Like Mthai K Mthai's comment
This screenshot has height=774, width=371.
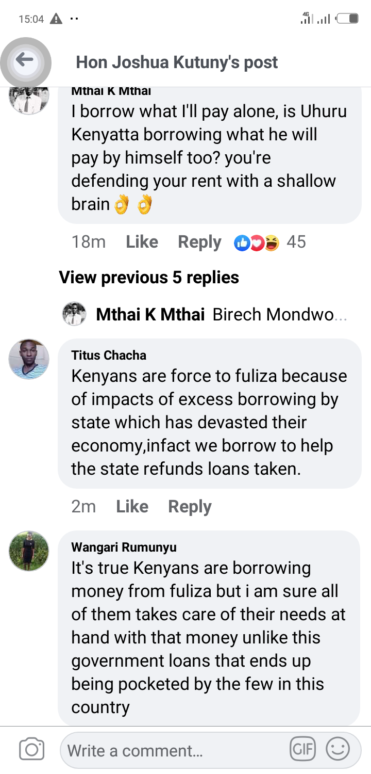click(142, 242)
